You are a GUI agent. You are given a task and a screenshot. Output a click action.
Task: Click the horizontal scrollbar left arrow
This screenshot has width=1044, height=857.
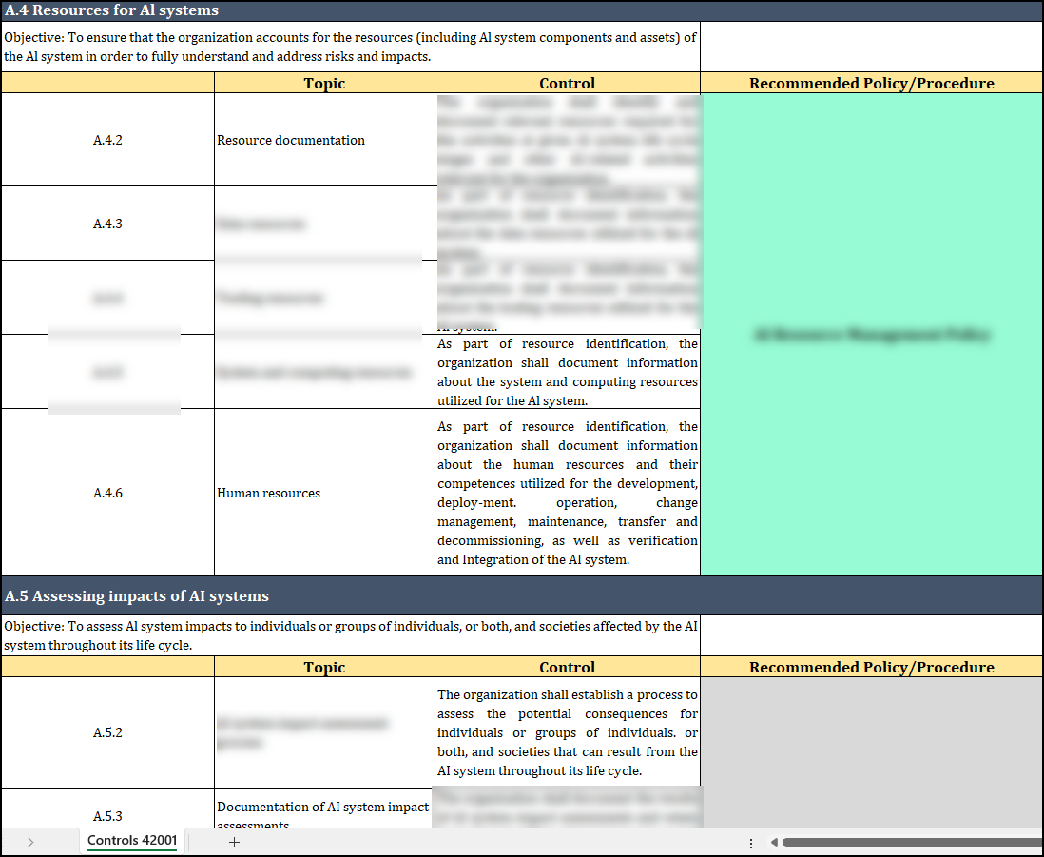coord(774,842)
